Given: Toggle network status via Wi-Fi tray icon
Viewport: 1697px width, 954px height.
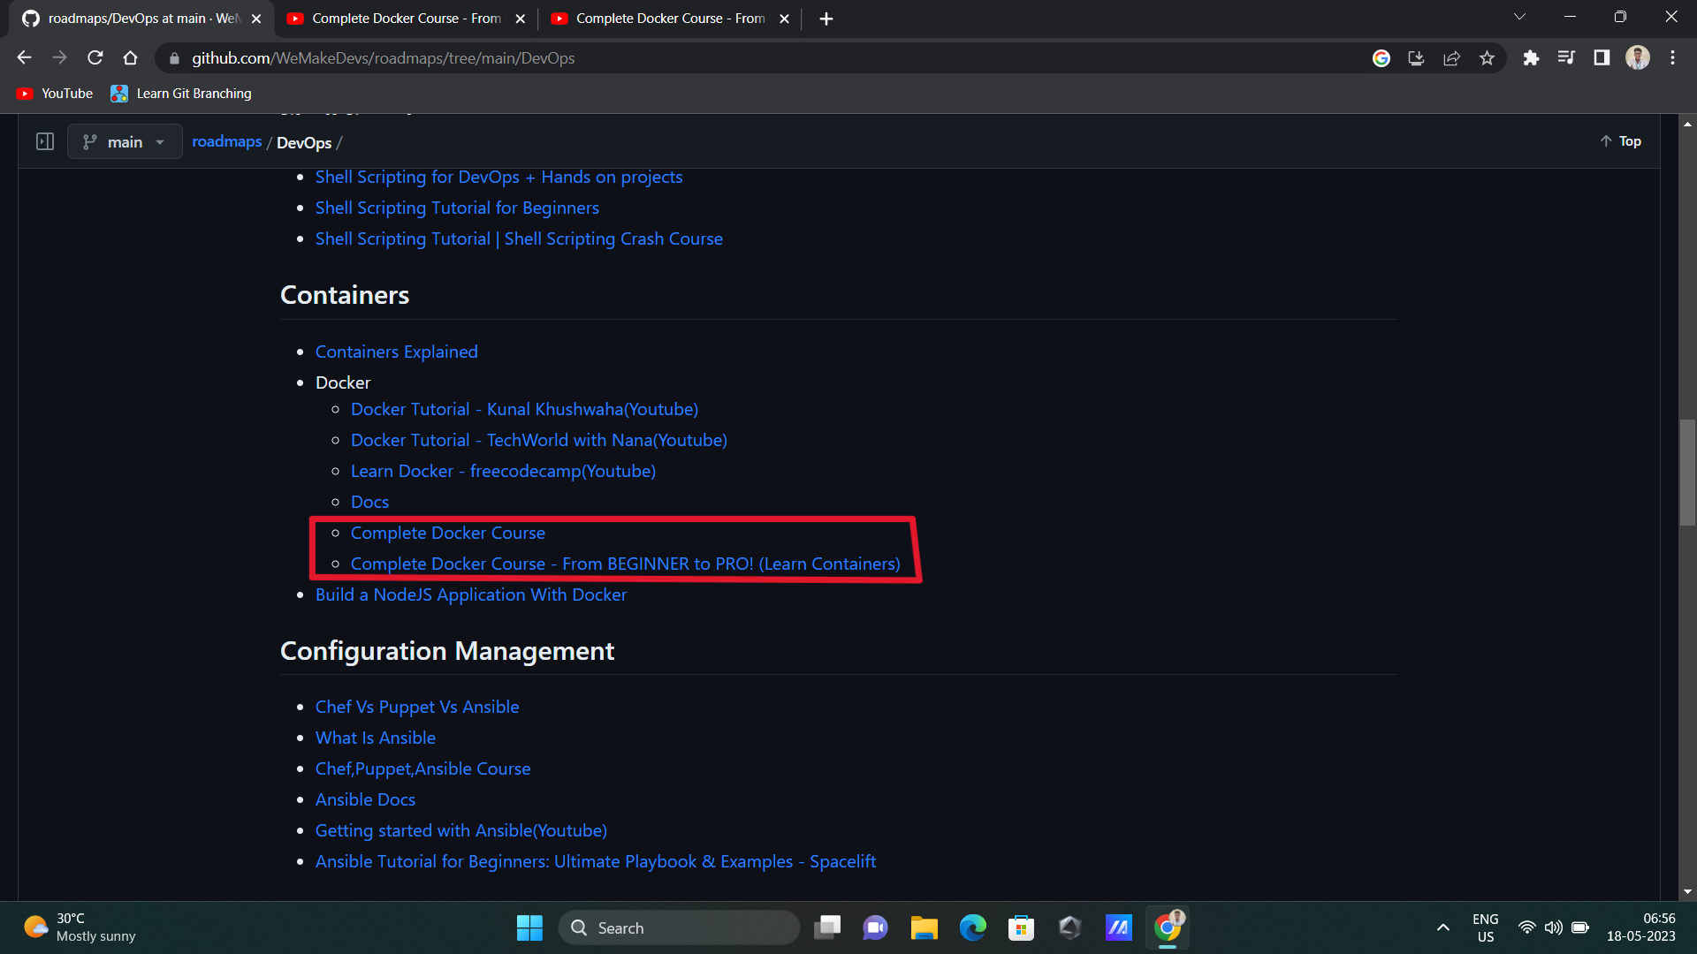Looking at the screenshot, I should click(x=1526, y=927).
